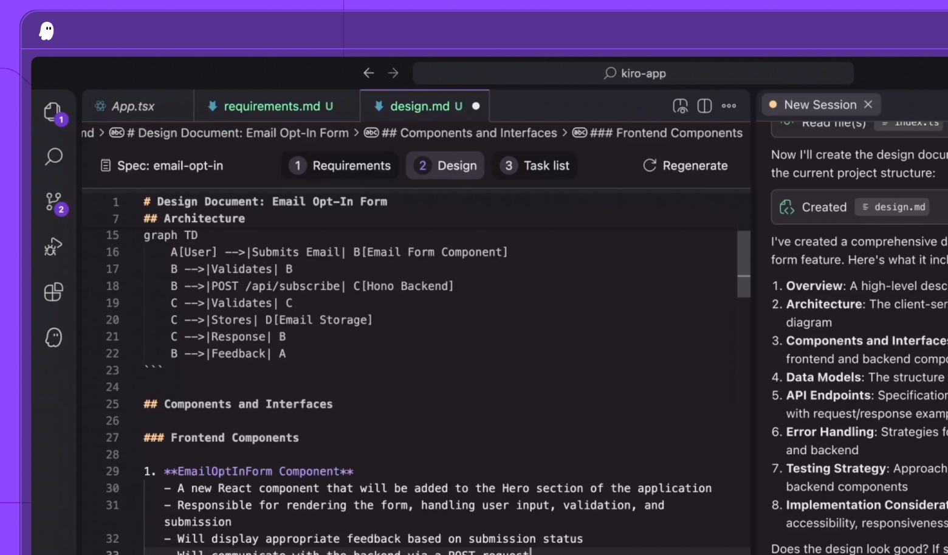Click the 'graph TD' code line

tap(171, 235)
